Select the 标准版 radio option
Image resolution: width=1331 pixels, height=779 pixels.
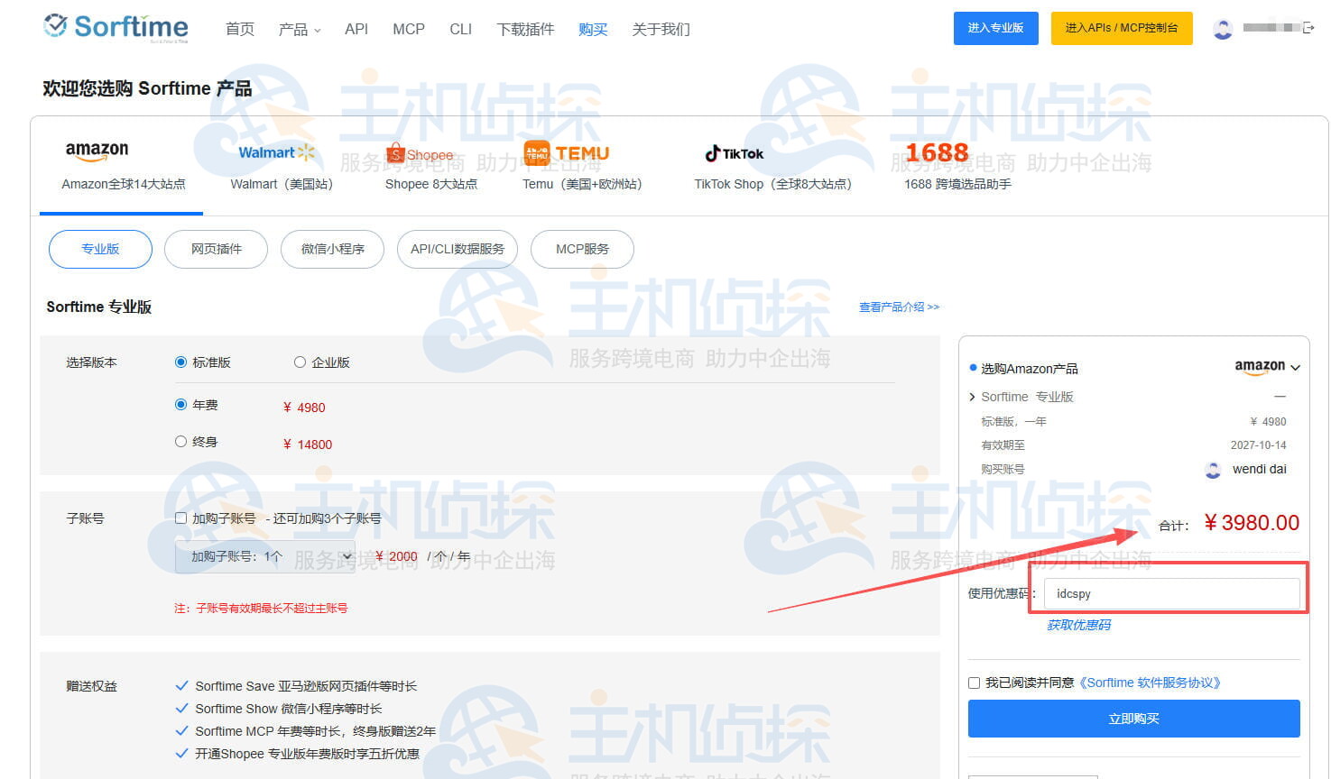(180, 362)
